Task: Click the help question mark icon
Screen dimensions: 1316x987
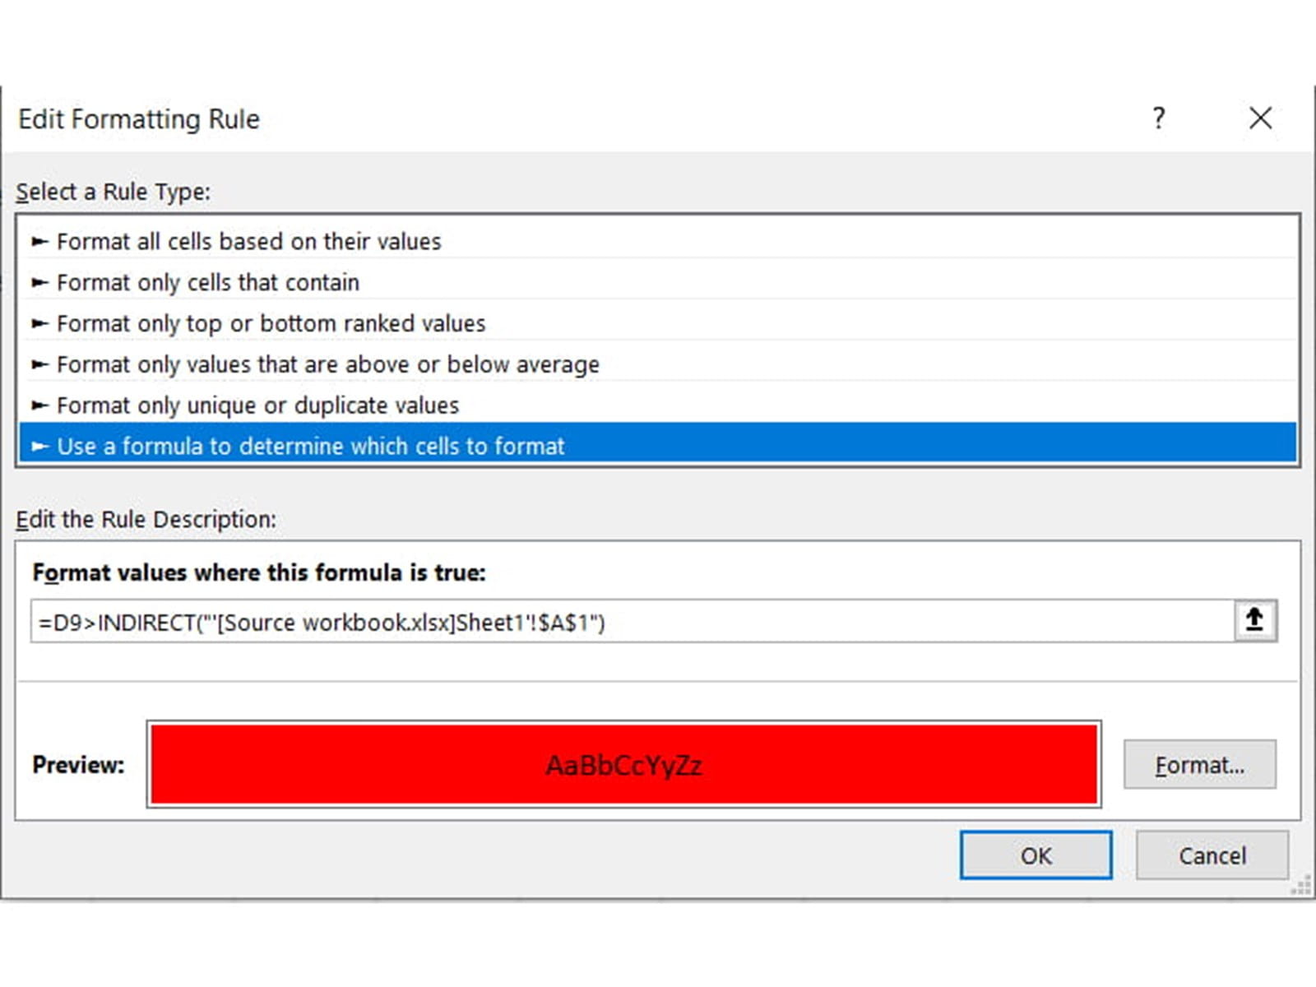Action: (1158, 118)
